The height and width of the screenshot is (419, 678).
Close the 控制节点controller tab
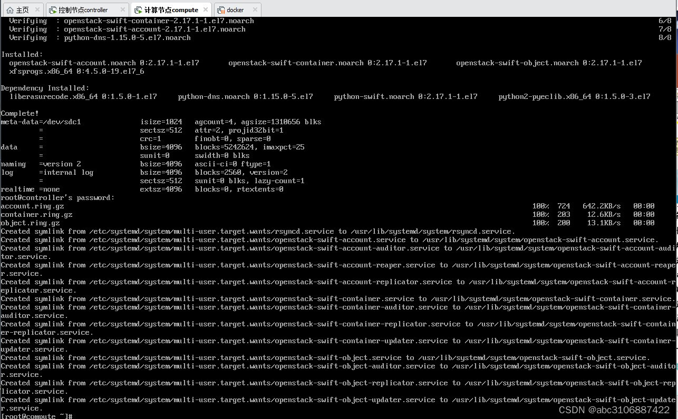122,9
